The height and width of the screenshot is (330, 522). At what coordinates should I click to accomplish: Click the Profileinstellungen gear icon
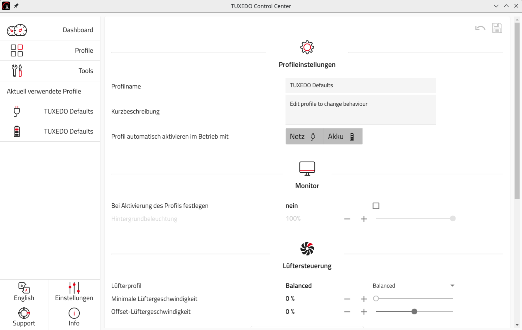tap(307, 47)
